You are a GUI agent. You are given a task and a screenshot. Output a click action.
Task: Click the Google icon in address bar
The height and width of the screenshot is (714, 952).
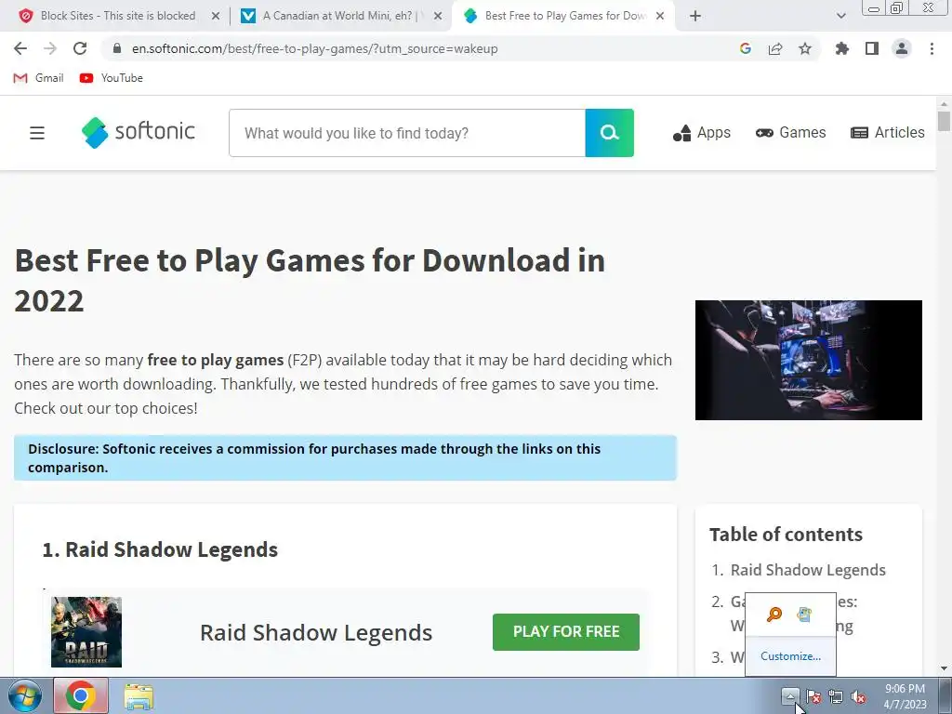[746, 48]
